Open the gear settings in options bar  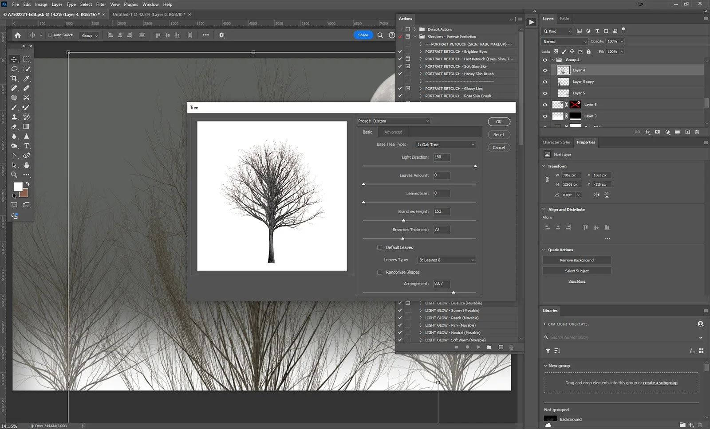pos(222,35)
